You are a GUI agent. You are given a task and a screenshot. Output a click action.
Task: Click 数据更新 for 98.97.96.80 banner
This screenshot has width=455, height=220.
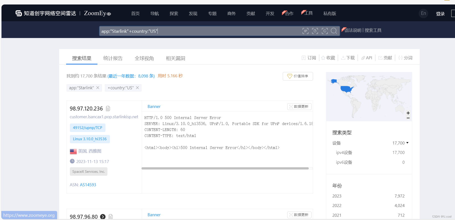tap(299, 215)
